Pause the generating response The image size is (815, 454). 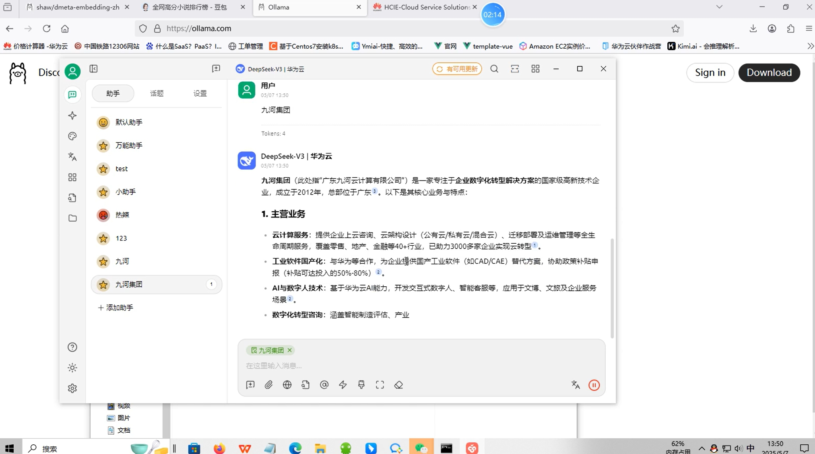[594, 385]
